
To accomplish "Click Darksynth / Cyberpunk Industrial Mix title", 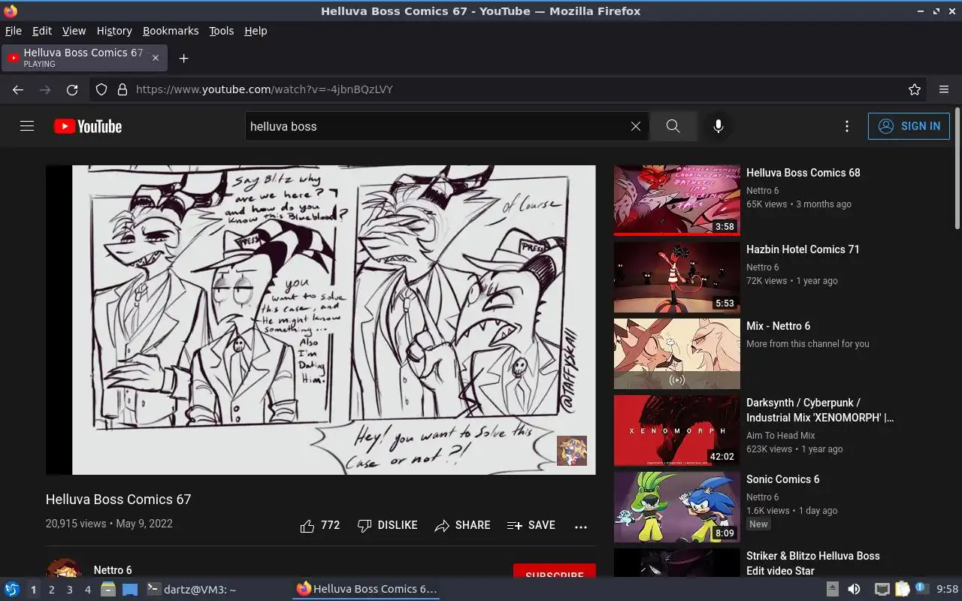I will coord(820,410).
